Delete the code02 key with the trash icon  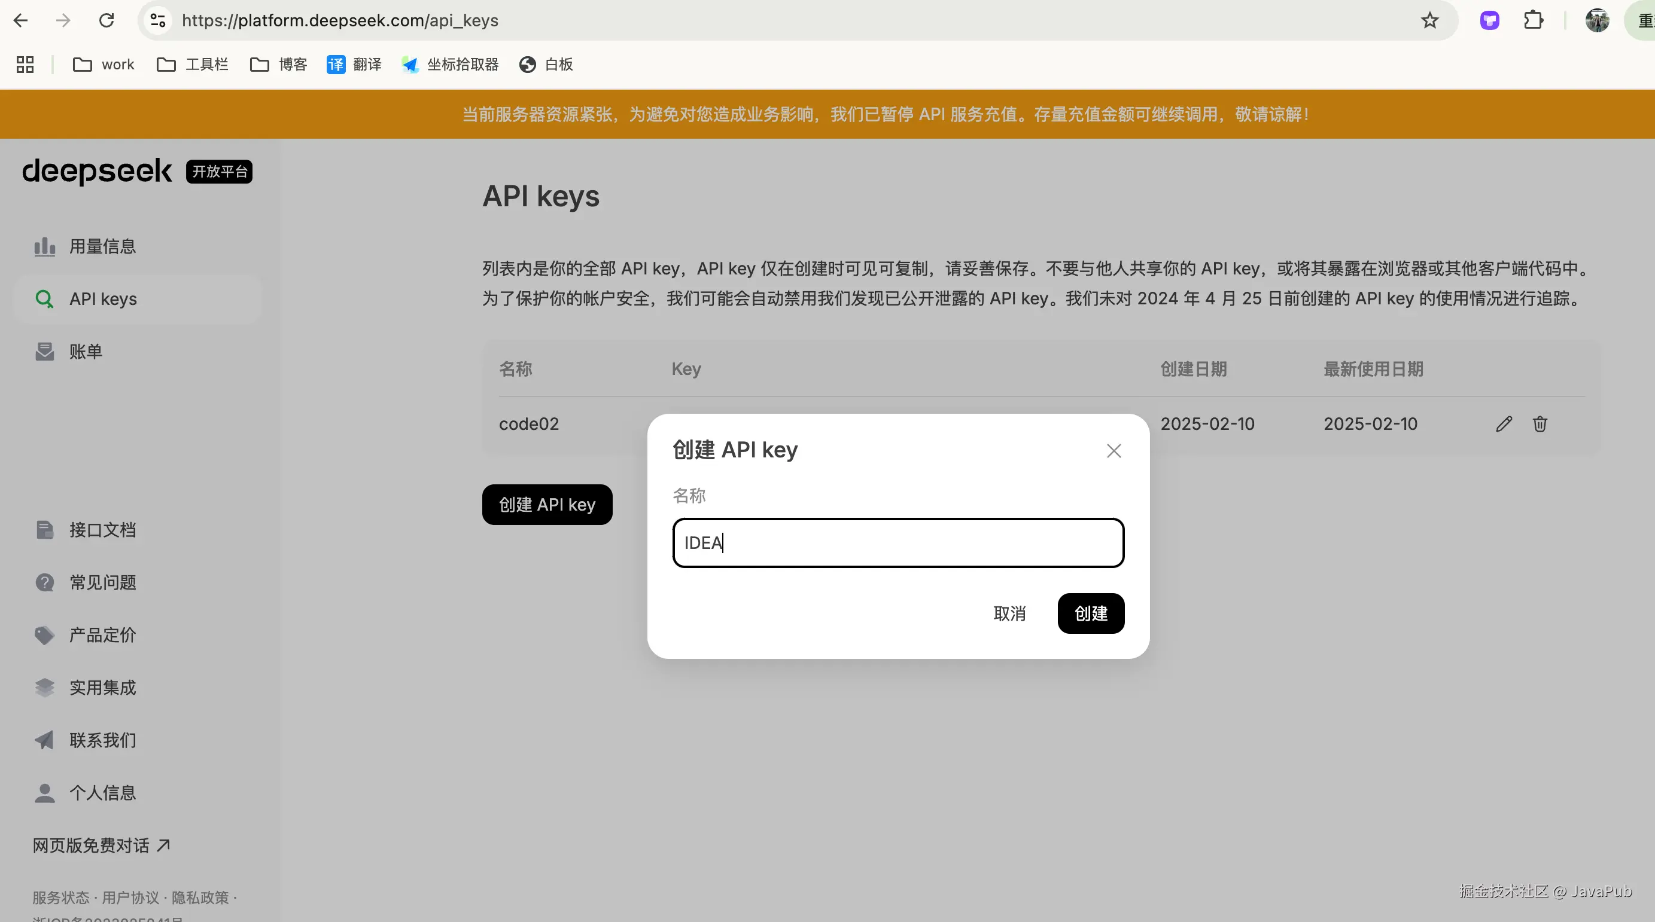coord(1540,425)
